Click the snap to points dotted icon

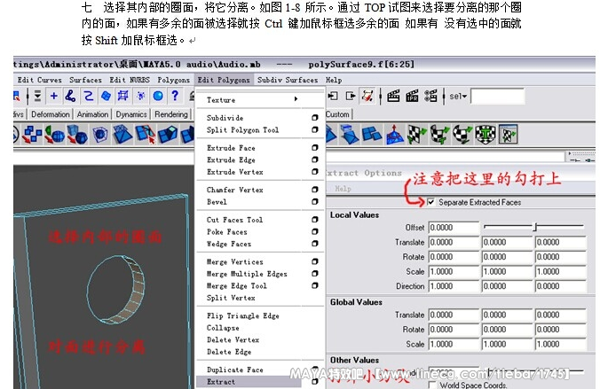click(x=141, y=96)
